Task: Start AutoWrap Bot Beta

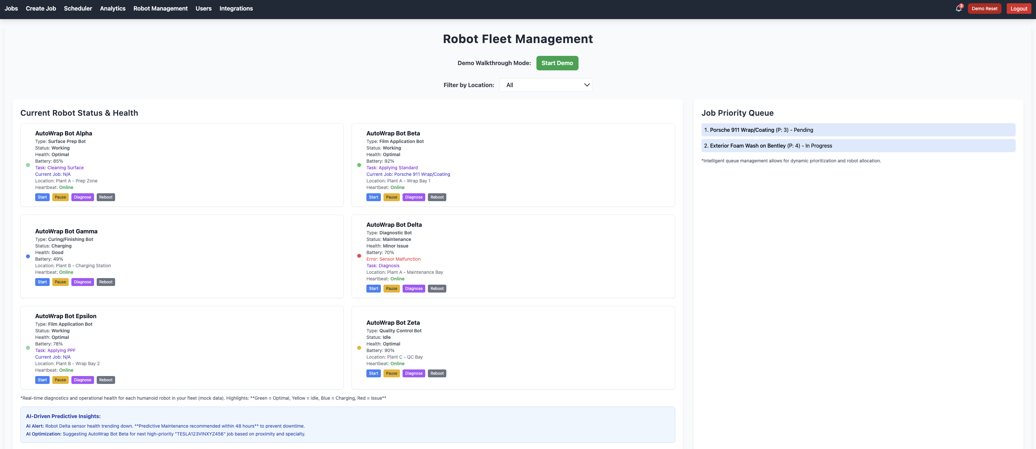Action: pos(374,197)
